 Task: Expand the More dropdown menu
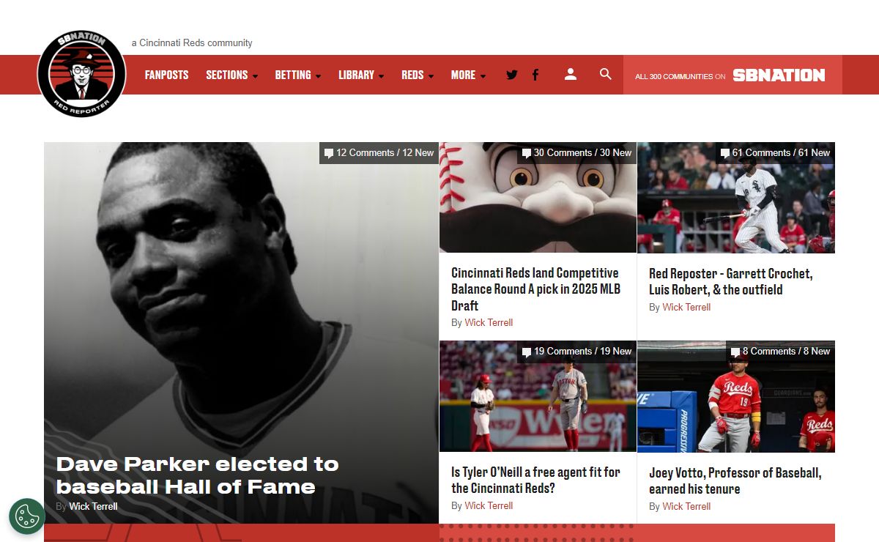point(468,75)
